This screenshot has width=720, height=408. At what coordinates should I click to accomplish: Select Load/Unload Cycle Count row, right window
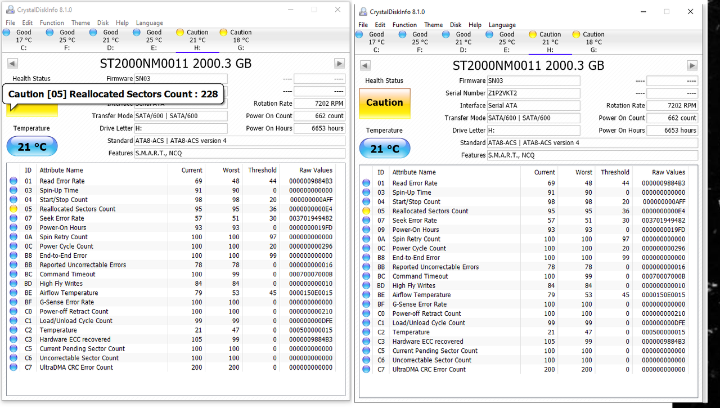pyautogui.click(x=524, y=322)
